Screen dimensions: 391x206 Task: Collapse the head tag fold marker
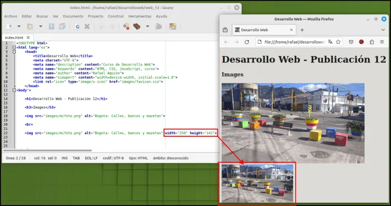coord(14,52)
